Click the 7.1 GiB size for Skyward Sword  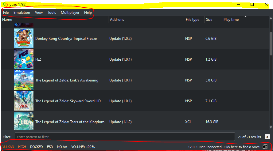(211, 101)
